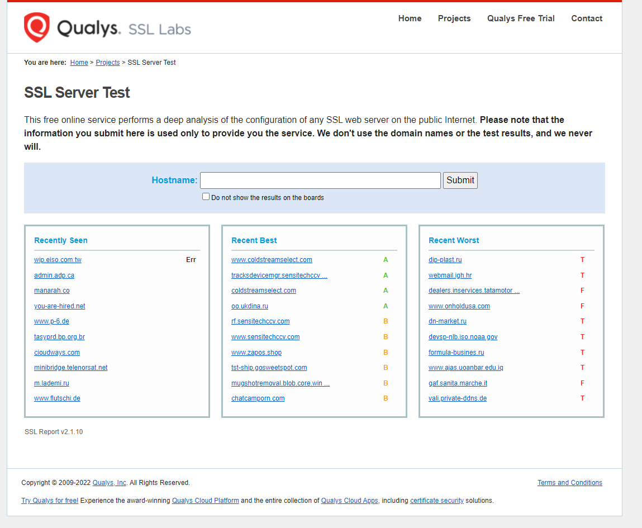This screenshot has width=642, height=528.
Task: Open gaf.sanita.marche.it link
Action: (x=458, y=383)
